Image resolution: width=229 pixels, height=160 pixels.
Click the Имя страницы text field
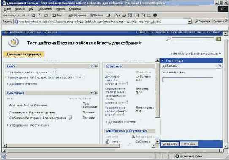pyautogui.click(x=188, y=80)
